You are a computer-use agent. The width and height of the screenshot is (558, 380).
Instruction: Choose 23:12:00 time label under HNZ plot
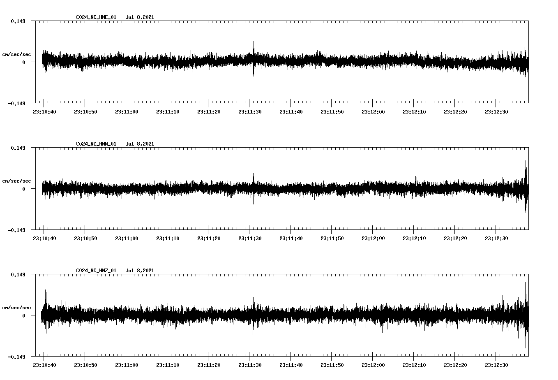373,365
